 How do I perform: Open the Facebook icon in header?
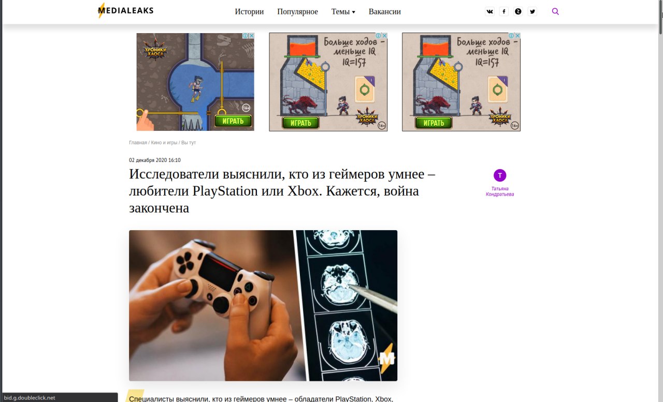(504, 11)
